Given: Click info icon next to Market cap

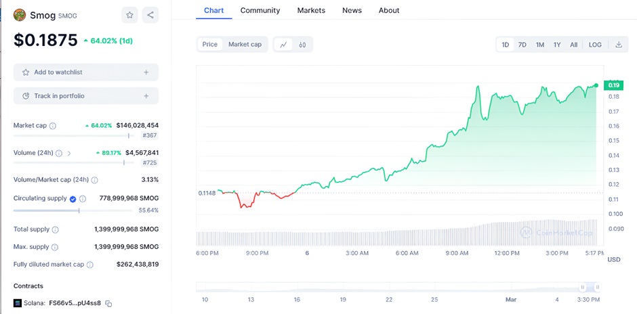Looking at the screenshot, I should pyautogui.click(x=53, y=126).
